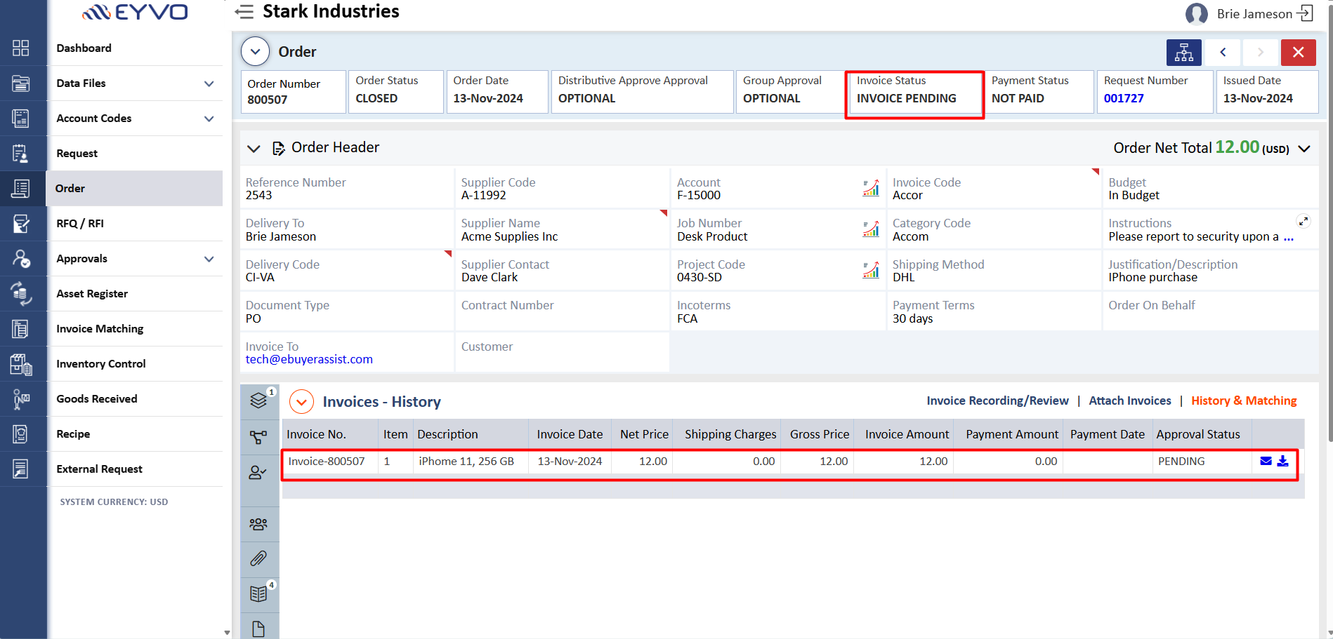This screenshot has height=639, width=1333.
Task: Expand the Data Files menu chevron
Action: [x=209, y=83]
